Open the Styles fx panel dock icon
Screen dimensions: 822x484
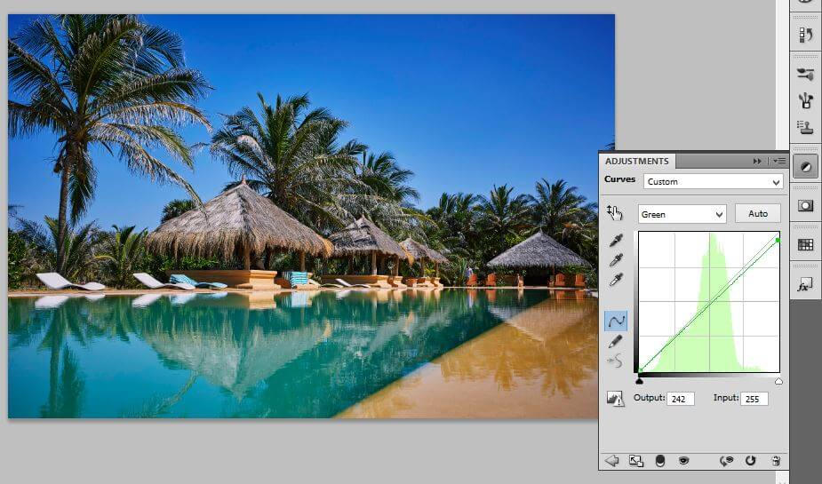click(x=806, y=285)
